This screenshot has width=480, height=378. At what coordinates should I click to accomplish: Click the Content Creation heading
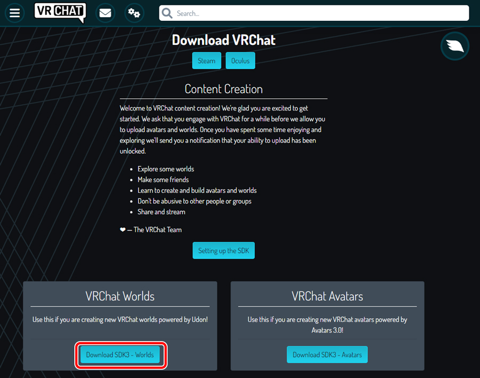click(224, 89)
